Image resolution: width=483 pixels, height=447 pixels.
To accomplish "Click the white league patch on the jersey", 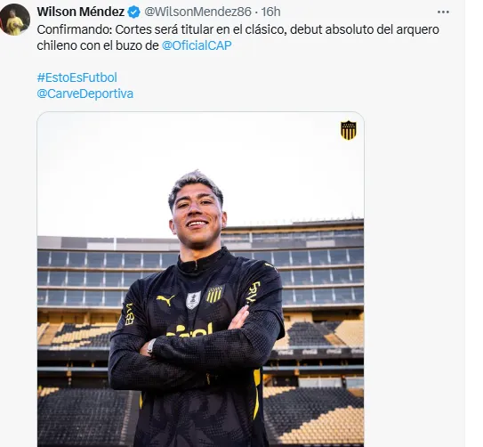I will (x=193, y=300).
